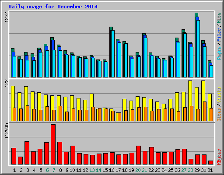Click the red KBytes bar for day 10
Image resolution: width=224 pixels, height=175 pixels.
(x=73, y=155)
